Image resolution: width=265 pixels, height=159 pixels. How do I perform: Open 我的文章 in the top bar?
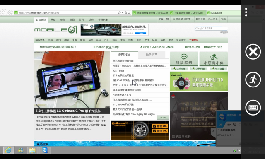[x=200, y=19]
